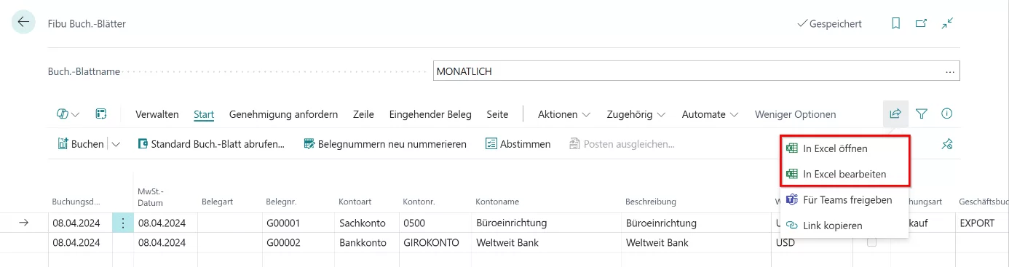Open the share icon in the action bar
This screenshot has width=1009, height=267.
[x=895, y=114]
